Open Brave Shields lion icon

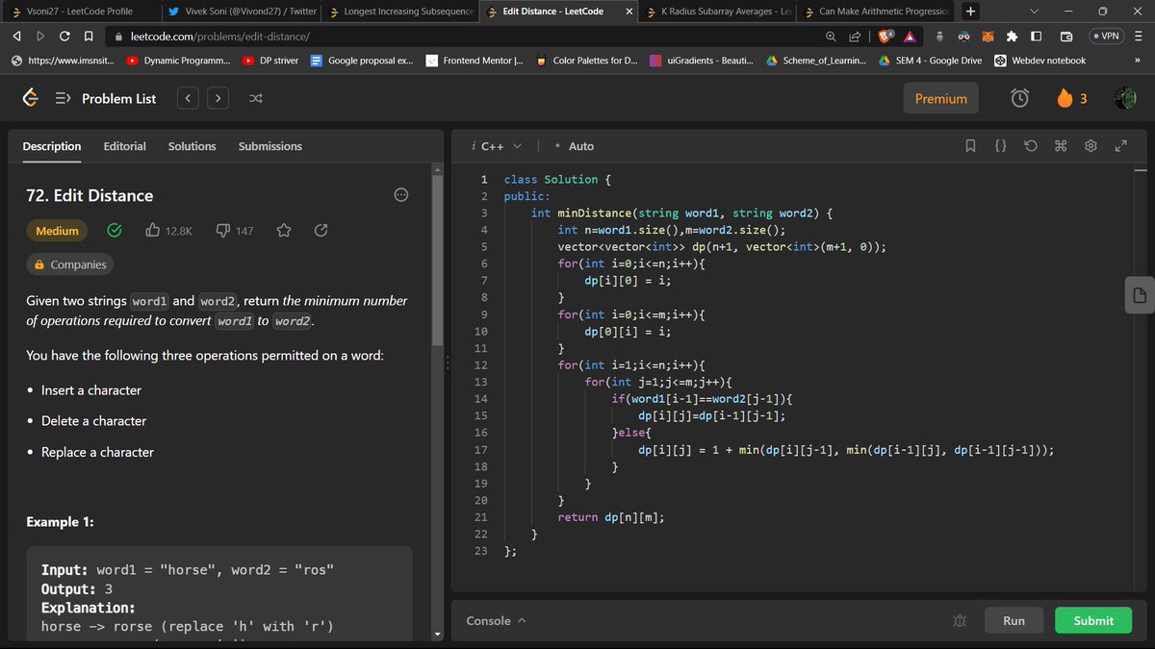(886, 36)
